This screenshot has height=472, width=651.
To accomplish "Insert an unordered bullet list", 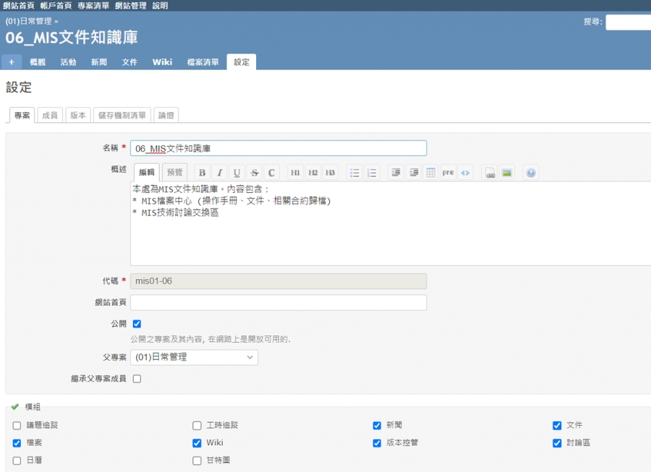I will [354, 173].
